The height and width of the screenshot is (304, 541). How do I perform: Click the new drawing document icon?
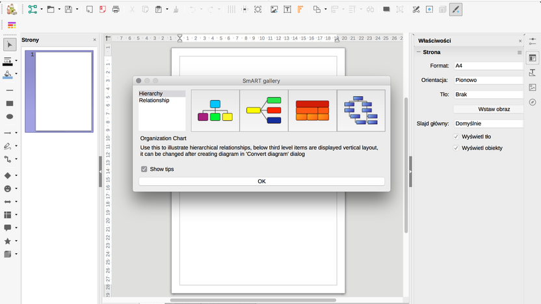point(33,9)
